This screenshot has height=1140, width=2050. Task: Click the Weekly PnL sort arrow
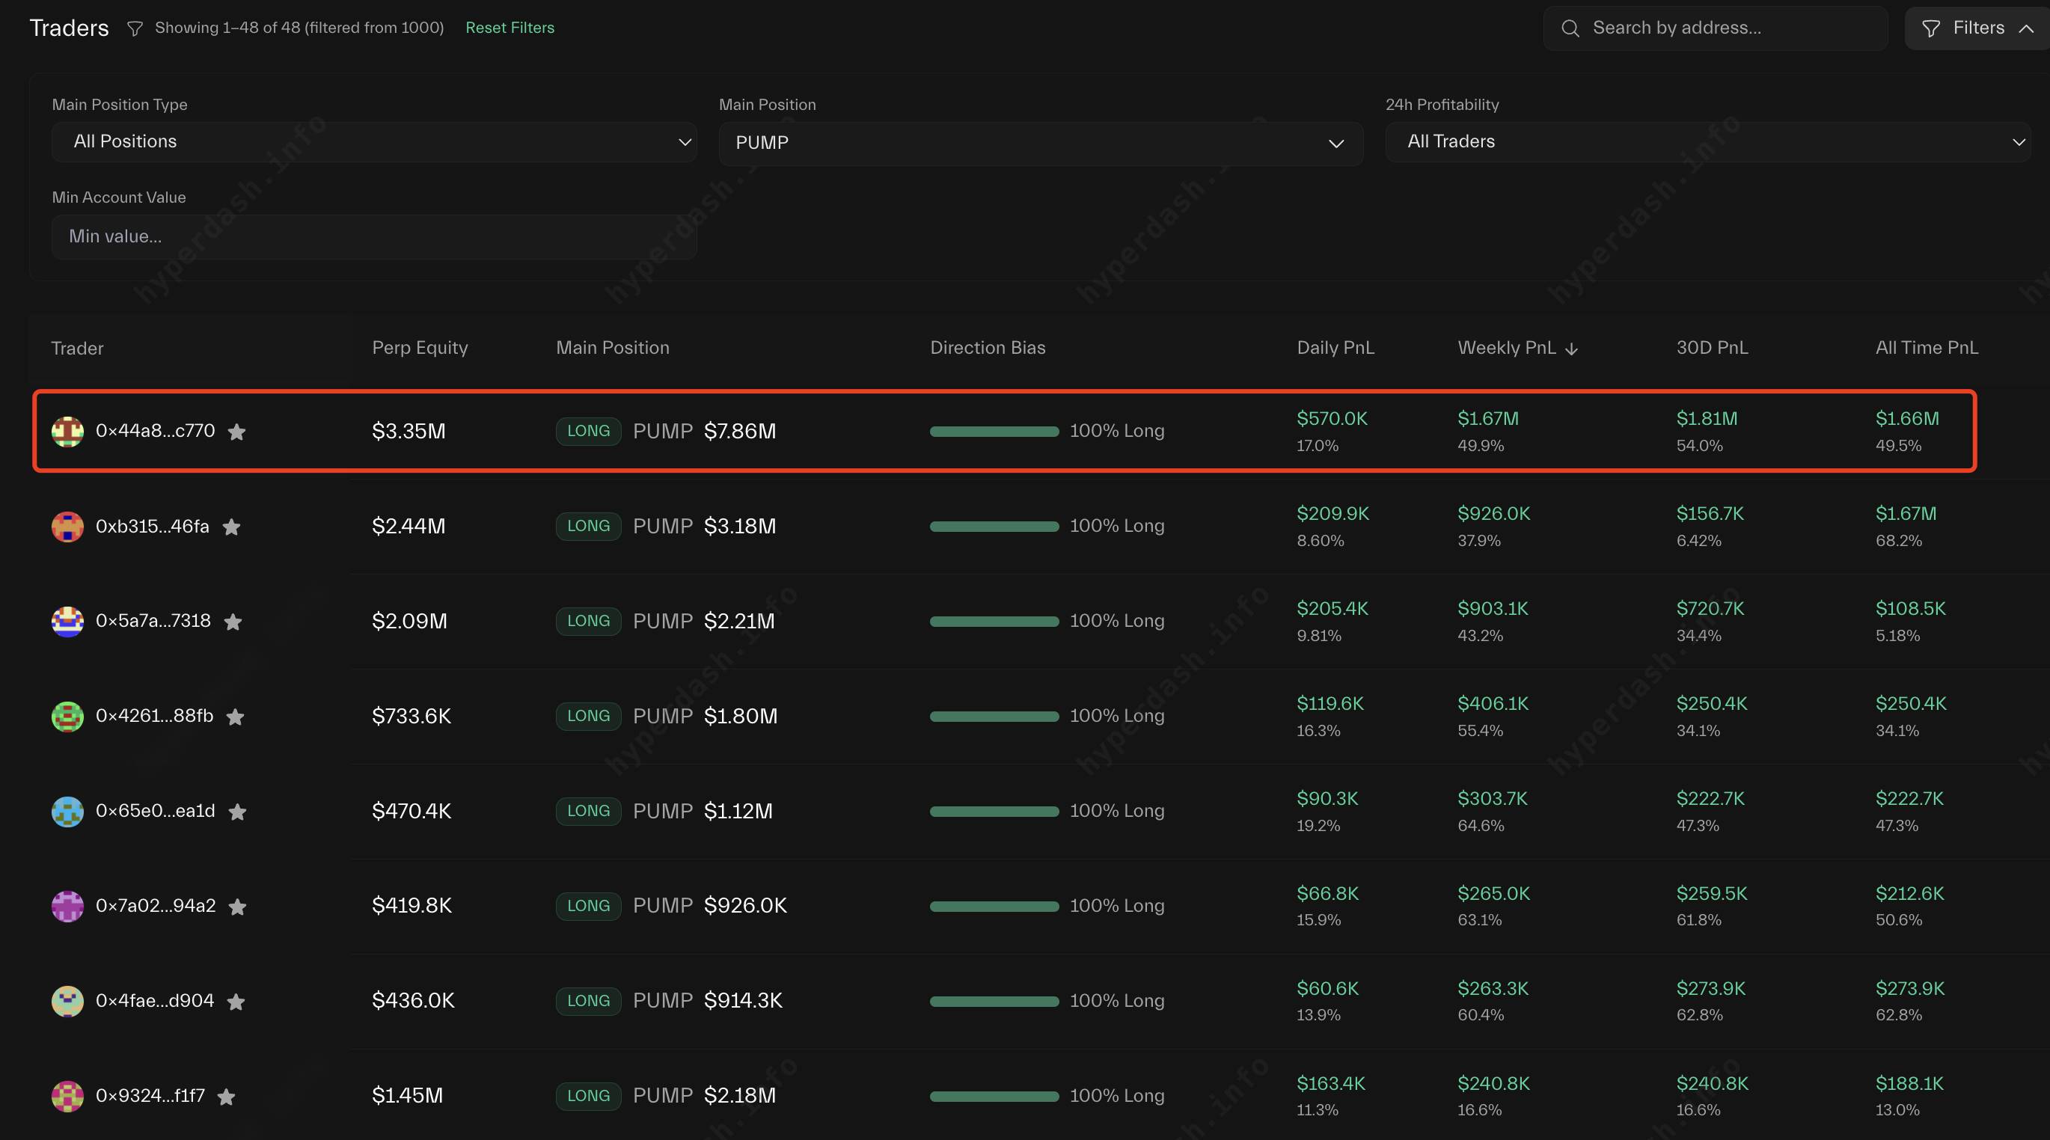pyautogui.click(x=1572, y=349)
